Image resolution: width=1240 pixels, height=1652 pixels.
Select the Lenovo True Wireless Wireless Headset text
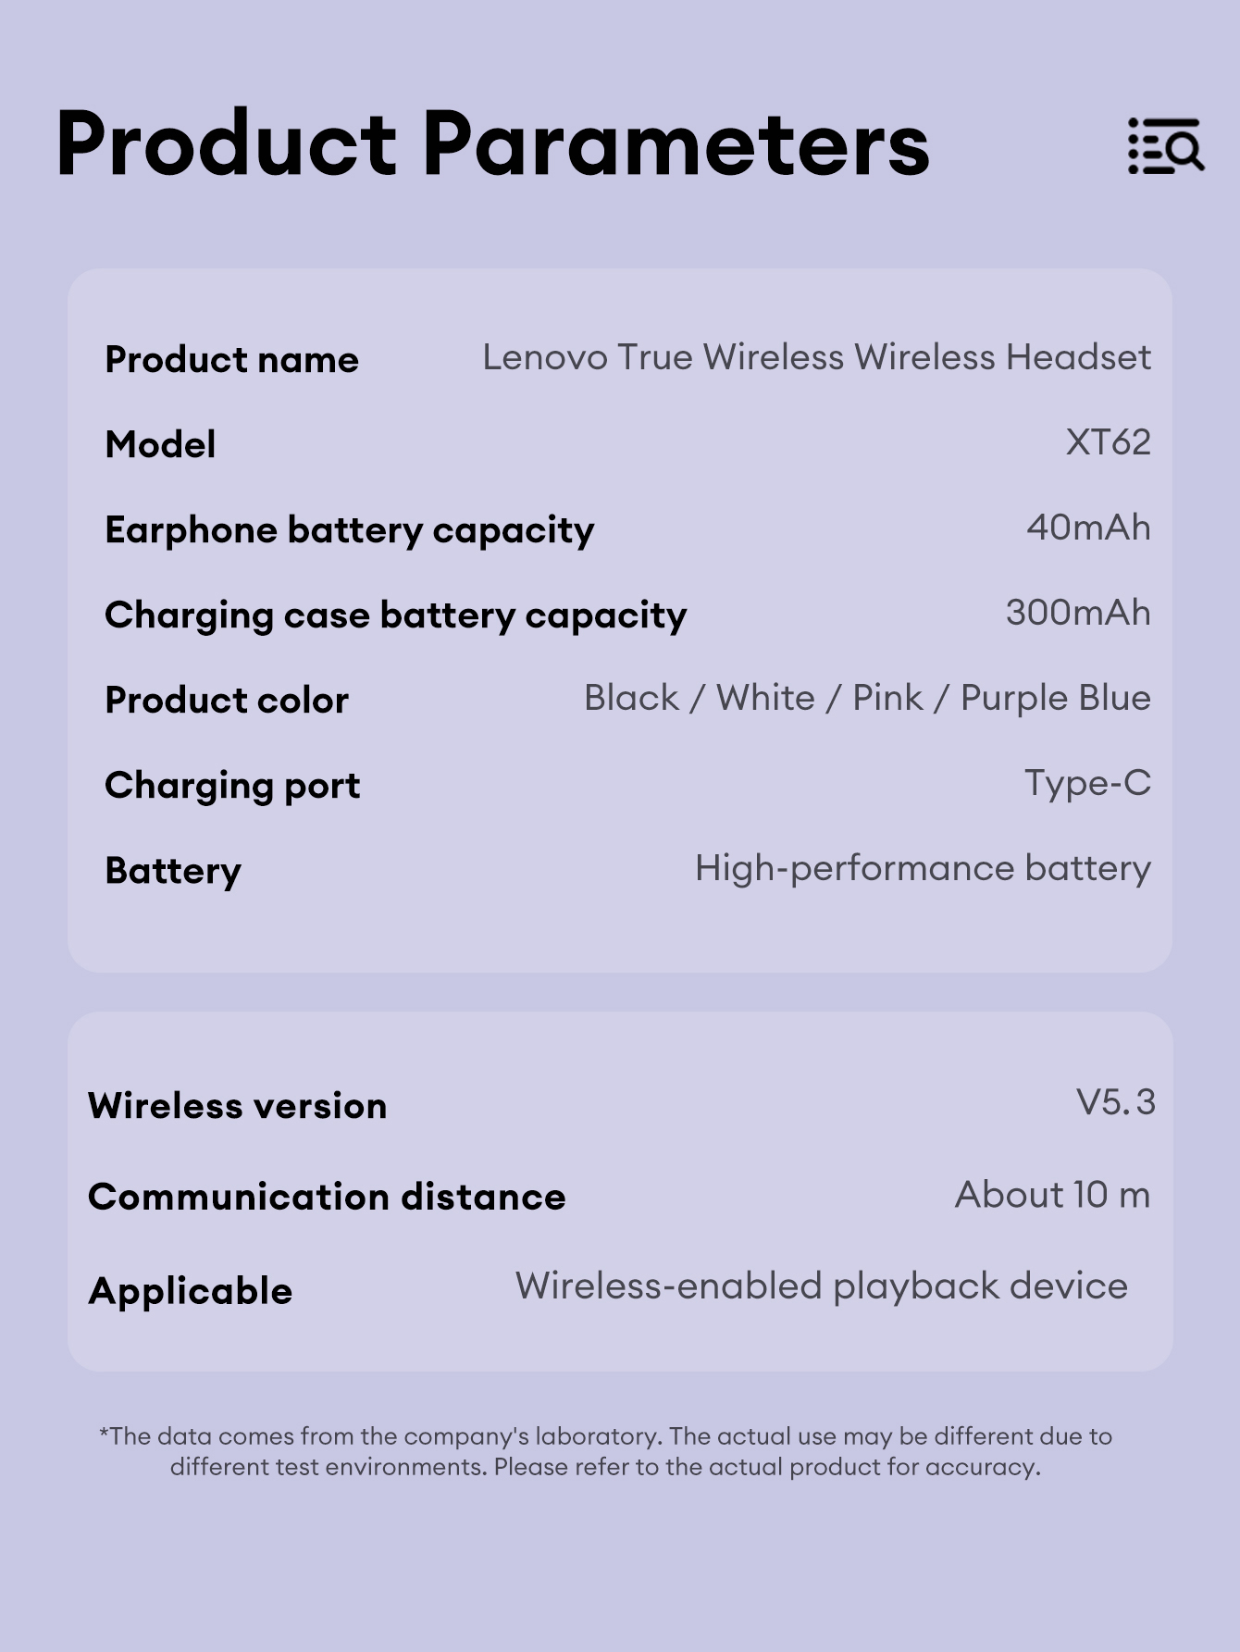tap(816, 357)
